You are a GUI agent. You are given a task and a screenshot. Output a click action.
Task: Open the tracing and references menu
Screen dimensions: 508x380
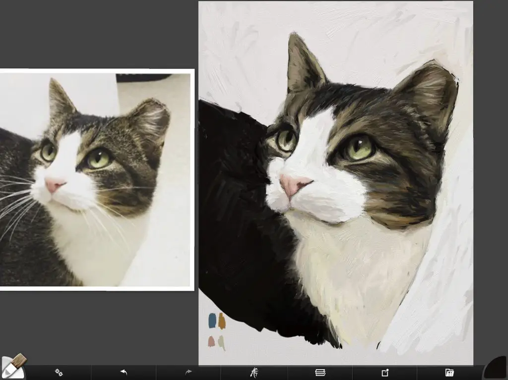pyautogui.click(x=254, y=373)
